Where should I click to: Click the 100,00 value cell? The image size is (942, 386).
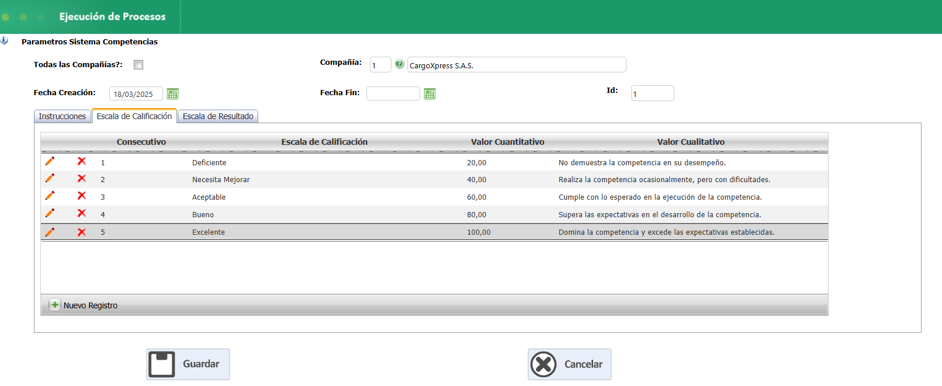479,232
